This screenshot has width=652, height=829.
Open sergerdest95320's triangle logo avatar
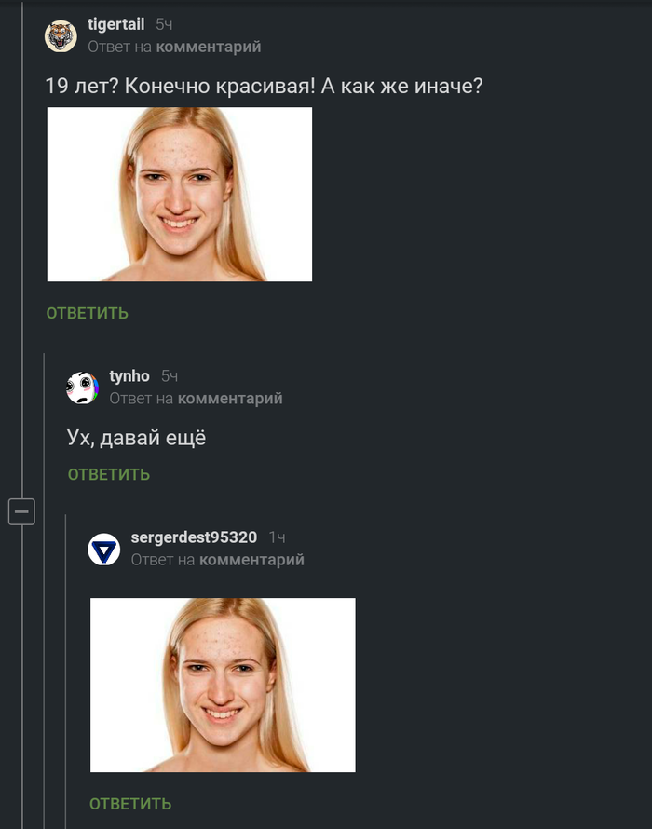[103, 550]
